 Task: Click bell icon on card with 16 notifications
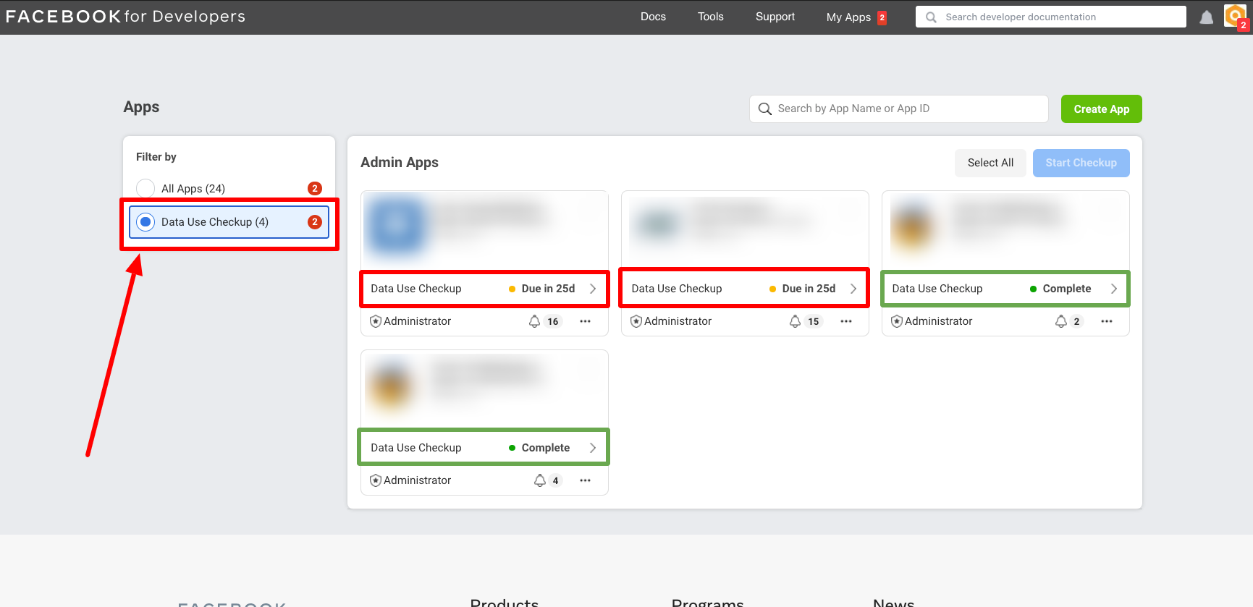coord(534,321)
